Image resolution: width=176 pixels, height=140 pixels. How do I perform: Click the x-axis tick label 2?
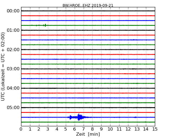pos(39,129)
